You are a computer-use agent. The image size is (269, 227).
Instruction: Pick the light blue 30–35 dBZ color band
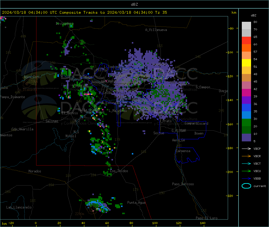[246, 115]
